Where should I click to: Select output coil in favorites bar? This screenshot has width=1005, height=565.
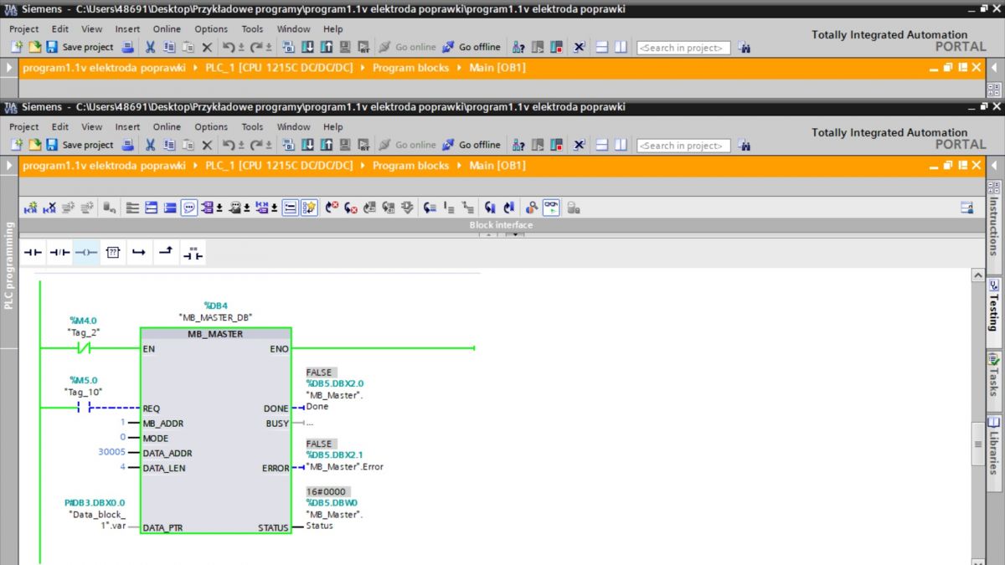[86, 252]
